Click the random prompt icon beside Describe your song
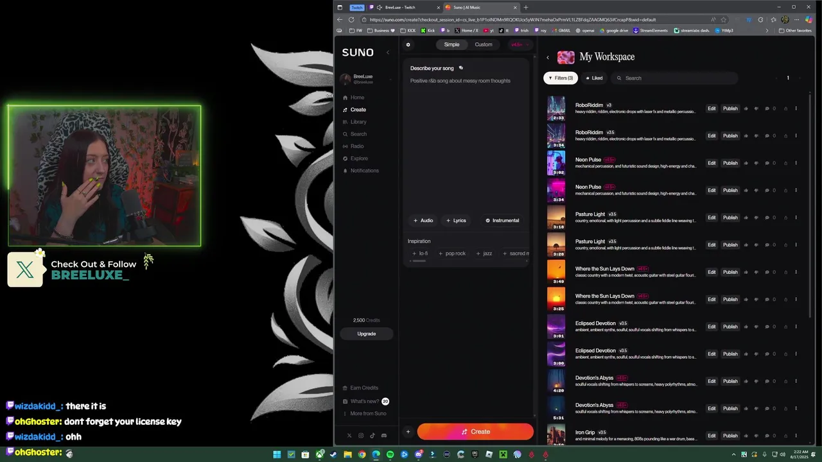The width and height of the screenshot is (822, 462). pos(460,68)
